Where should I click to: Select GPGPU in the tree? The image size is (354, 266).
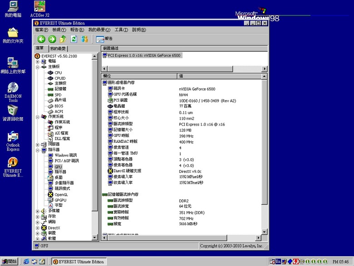point(60,200)
